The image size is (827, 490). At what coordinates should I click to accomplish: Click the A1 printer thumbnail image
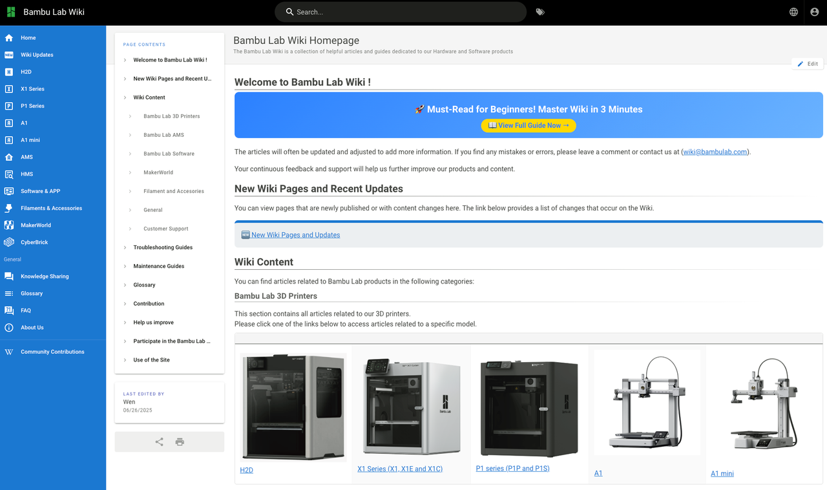point(647,403)
